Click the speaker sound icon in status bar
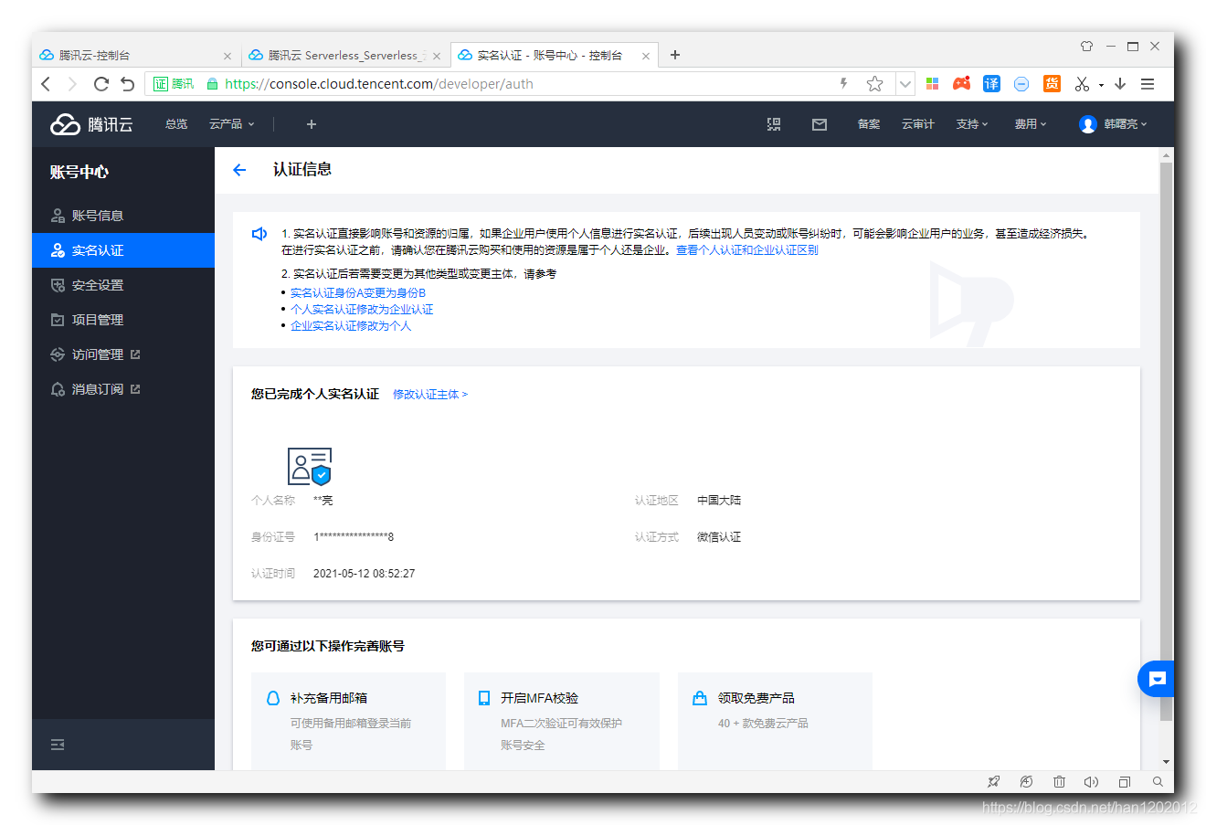 coord(1091,782)
